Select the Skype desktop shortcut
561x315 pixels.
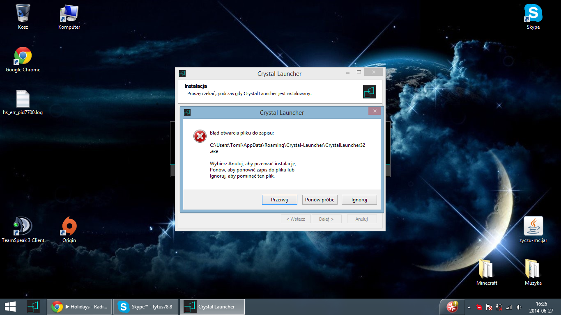point(533,16)
